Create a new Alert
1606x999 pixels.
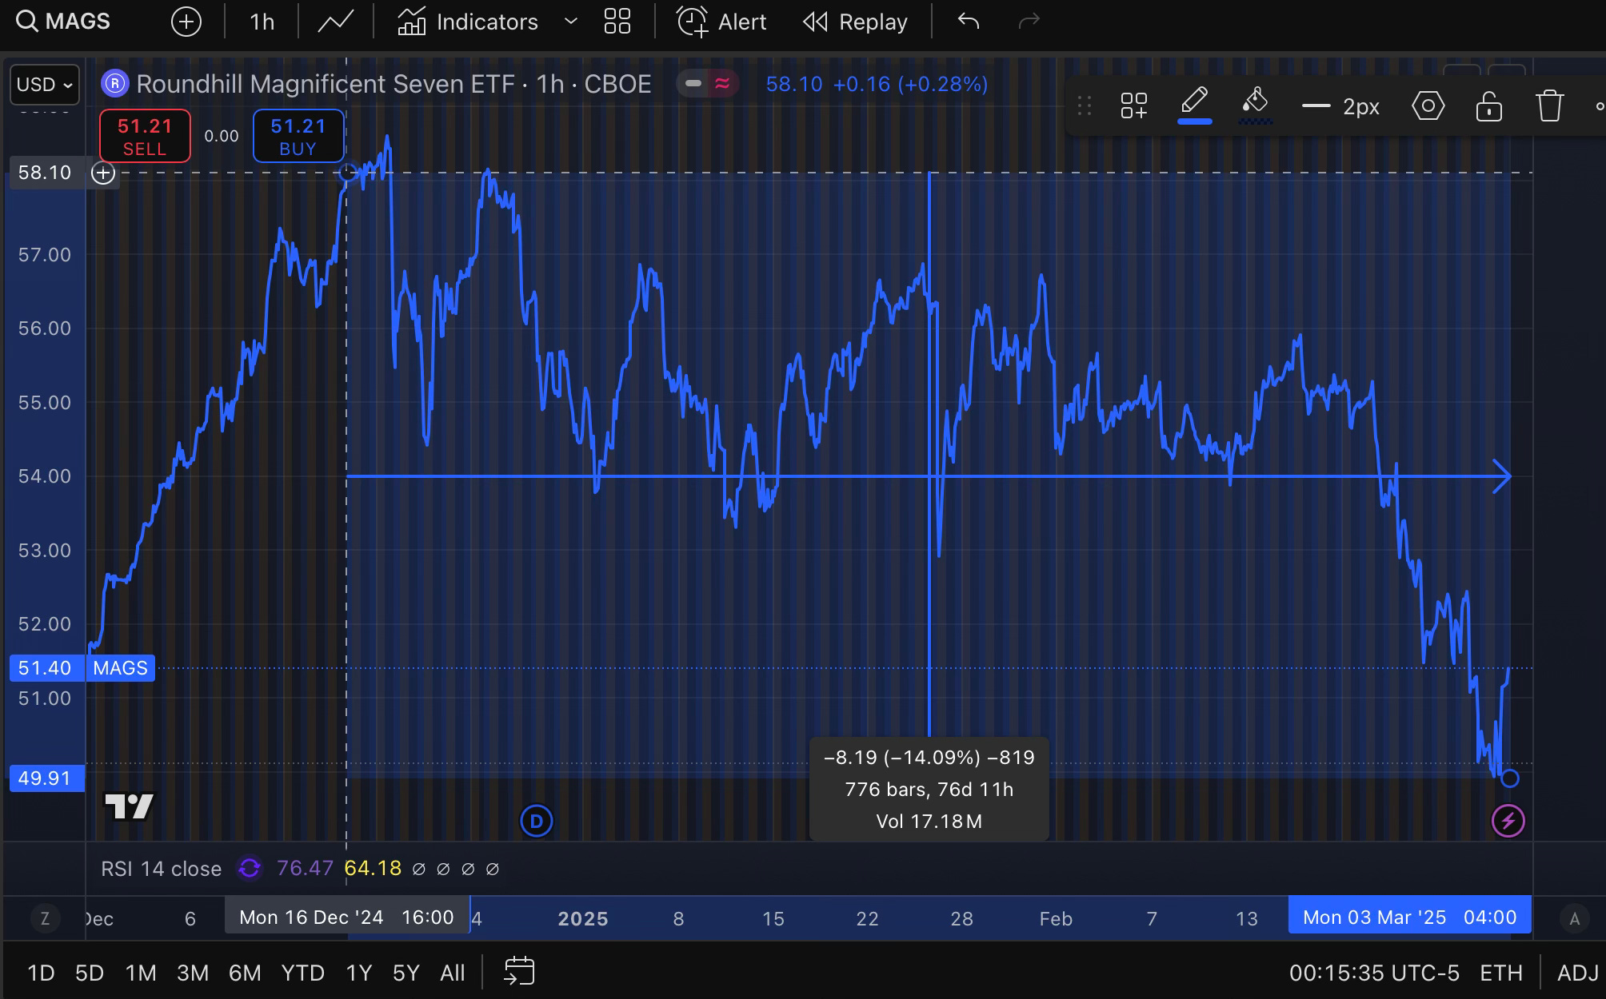click(721, 22)
